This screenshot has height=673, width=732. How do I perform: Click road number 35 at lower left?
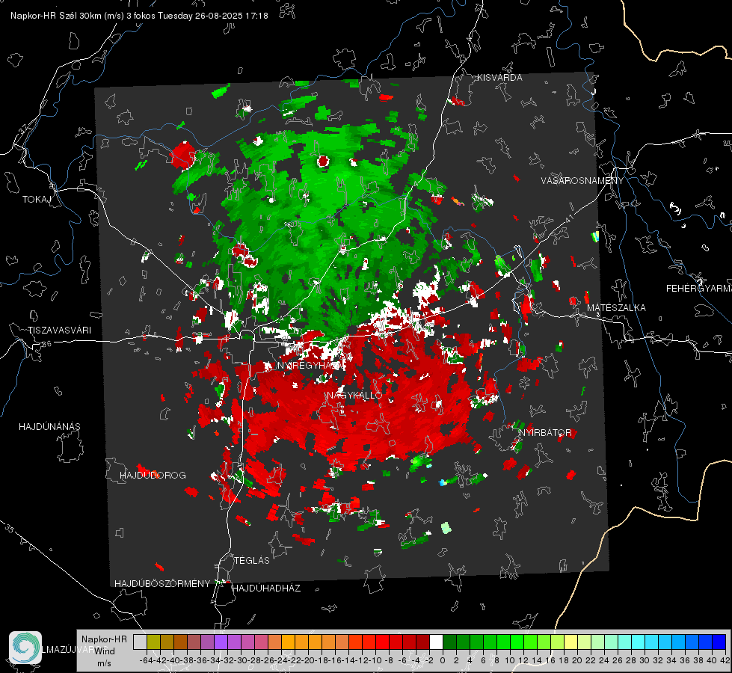(10, 529)
